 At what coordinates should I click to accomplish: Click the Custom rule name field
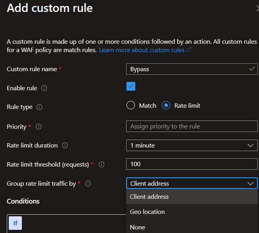[x=187, y=69]
